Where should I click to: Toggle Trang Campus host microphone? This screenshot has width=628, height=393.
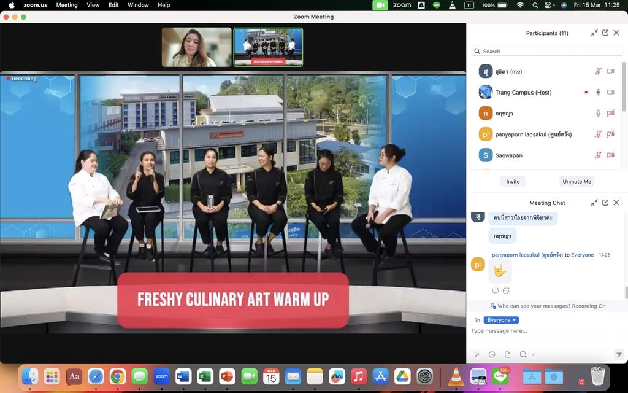point(598,92)
